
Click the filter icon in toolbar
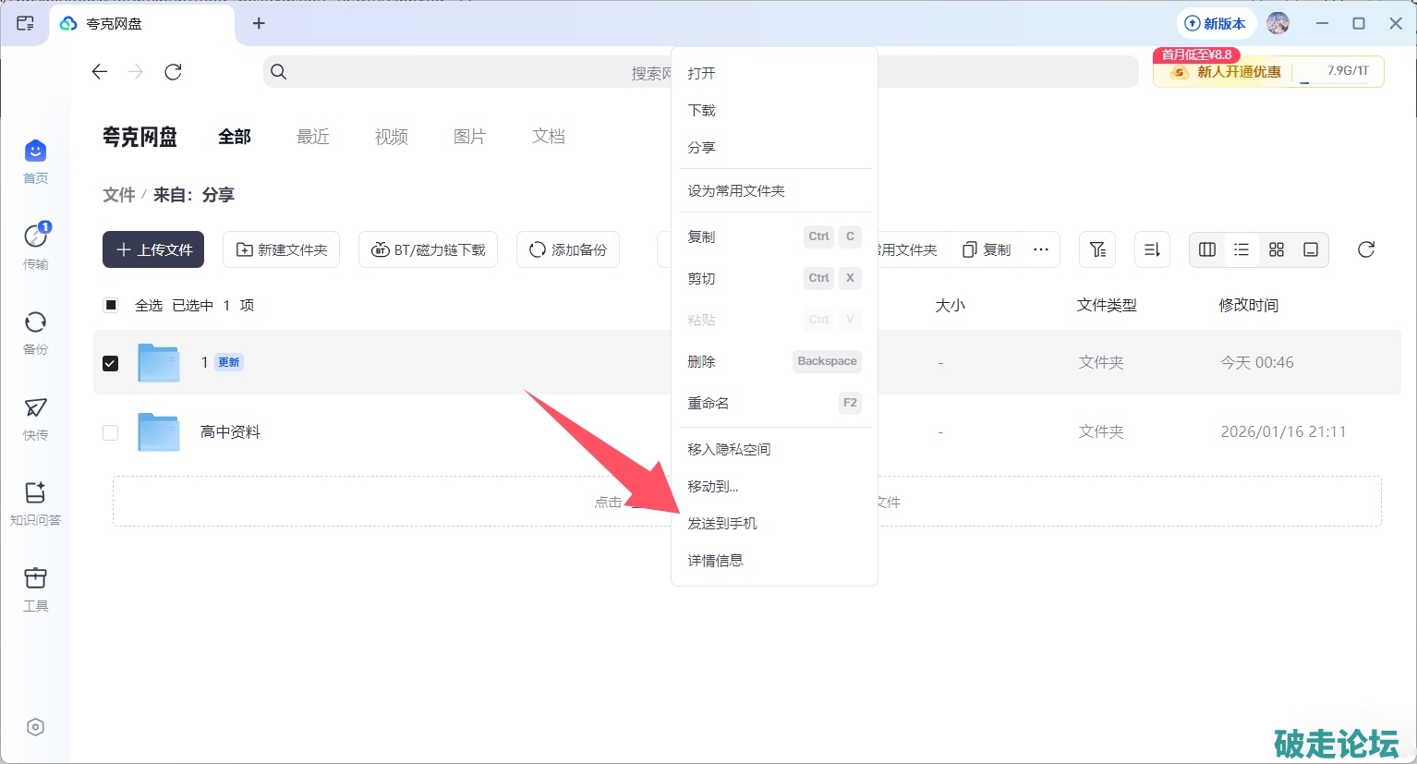(1097, 249)
